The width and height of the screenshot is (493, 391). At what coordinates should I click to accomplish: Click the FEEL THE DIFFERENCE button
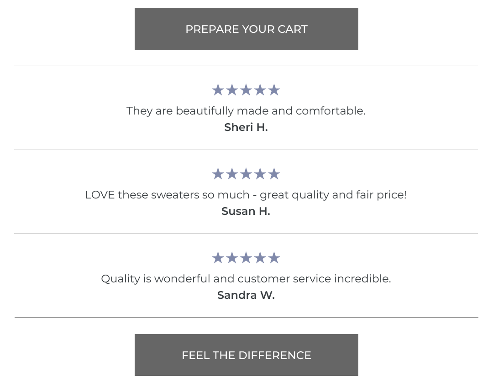click(x=246, y=355)
